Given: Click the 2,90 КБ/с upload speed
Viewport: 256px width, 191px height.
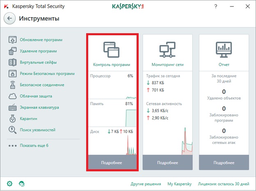Looking at the screenshot, I should (x=160, y=118).
